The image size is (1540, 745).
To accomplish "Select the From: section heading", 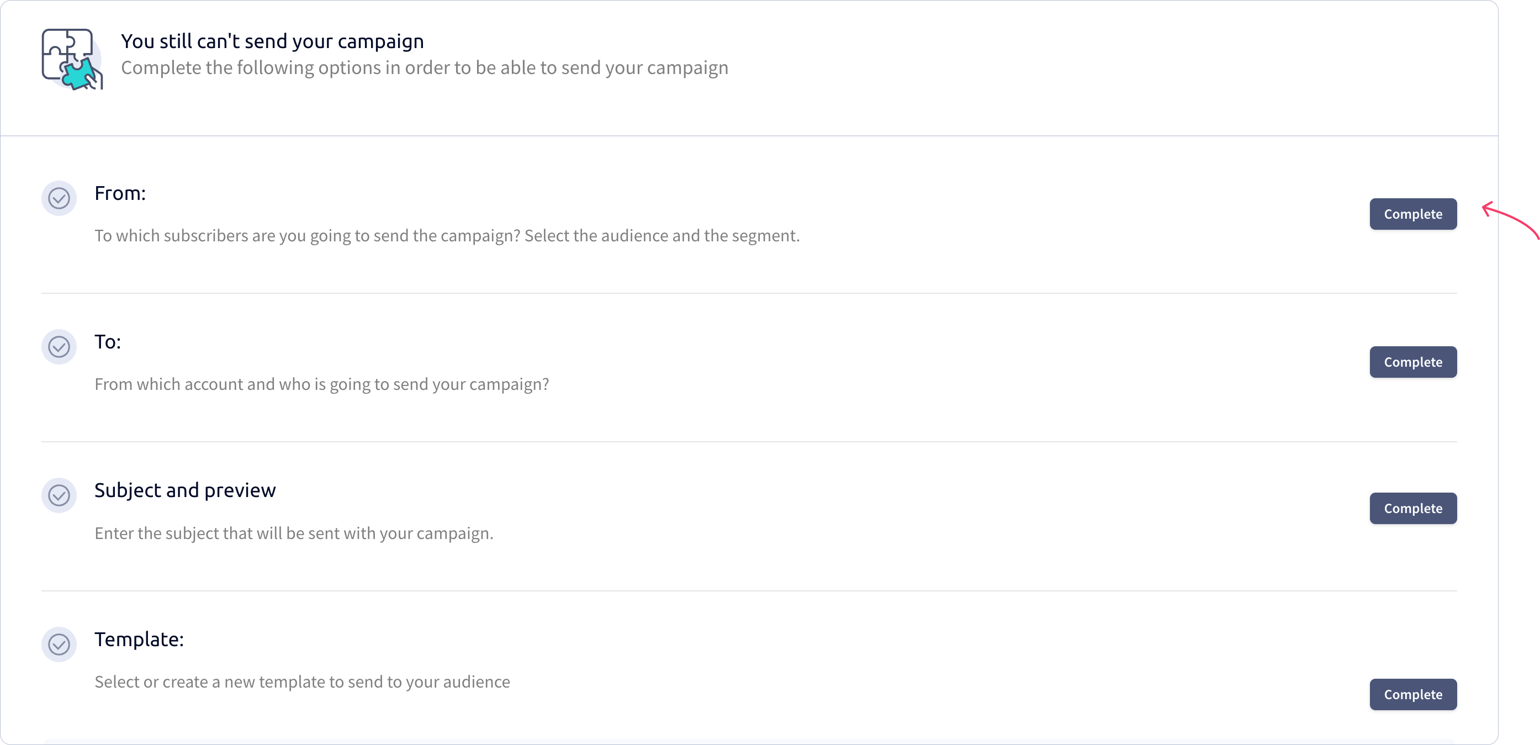I will [120, 193].
